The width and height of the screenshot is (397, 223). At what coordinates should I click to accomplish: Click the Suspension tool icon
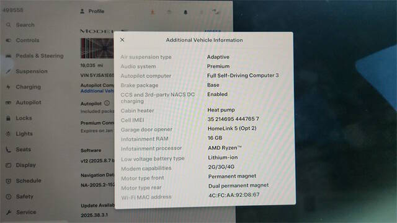click(x=8, y=71)
